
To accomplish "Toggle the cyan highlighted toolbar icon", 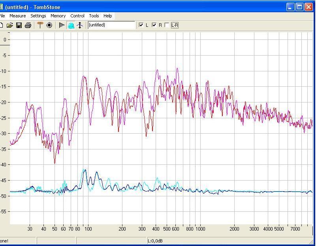I will point(71,25).
